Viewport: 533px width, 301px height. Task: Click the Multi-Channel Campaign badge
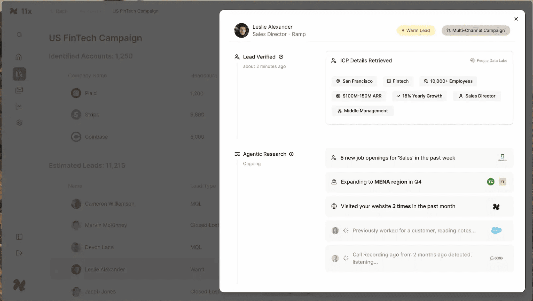(476, 31)
